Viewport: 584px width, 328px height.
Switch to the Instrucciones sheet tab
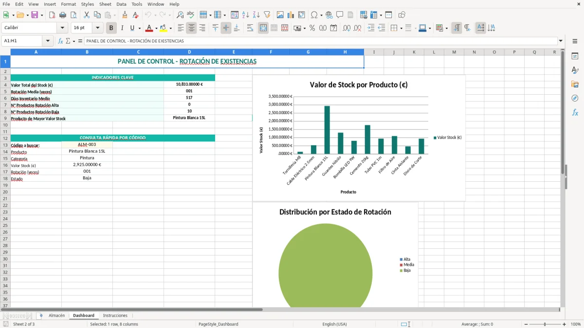click(x=115, y=315)
